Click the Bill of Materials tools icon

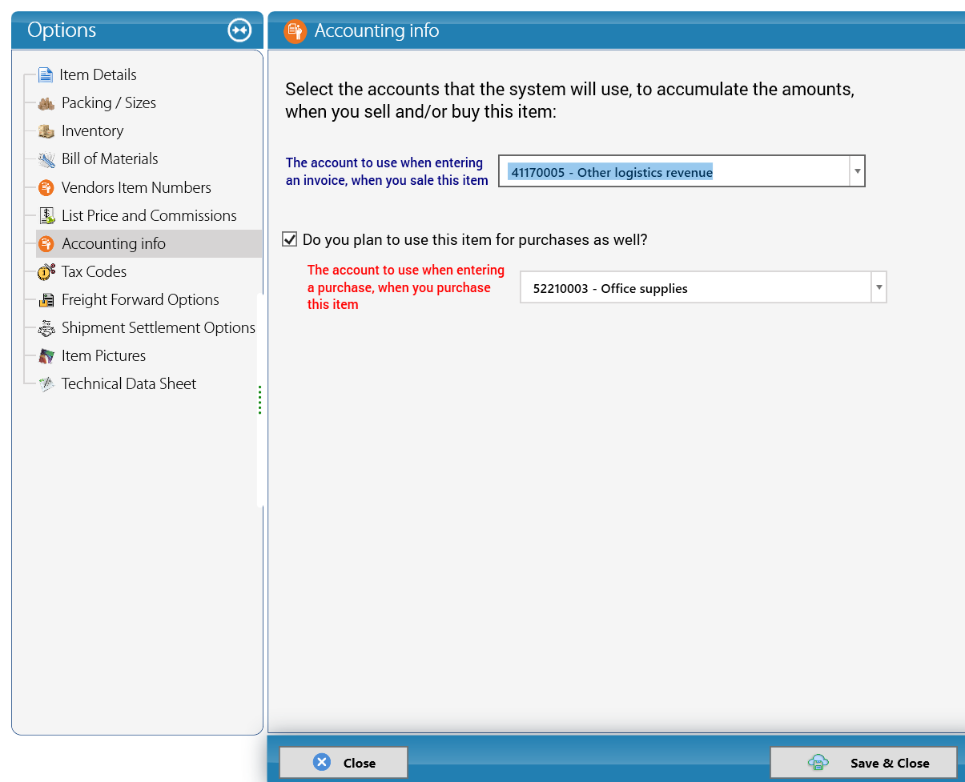tap(46, 159)
